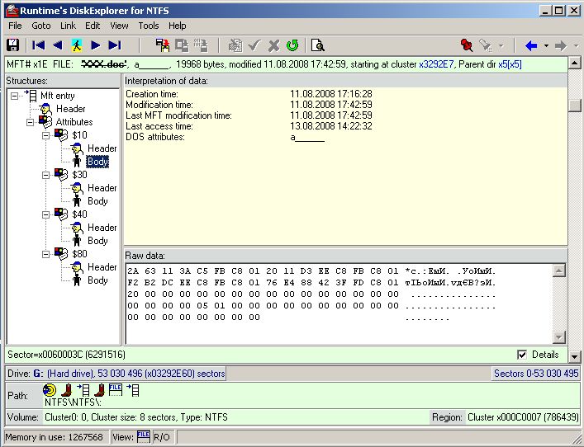Open the Help menu
Screen dimensions: 584x447
point(178,26)
